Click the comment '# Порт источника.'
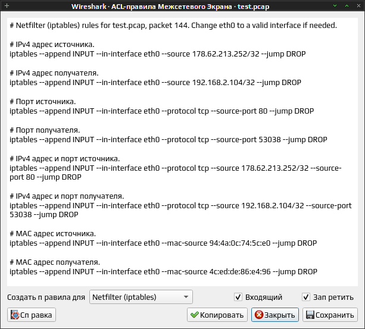 point(43,102)
